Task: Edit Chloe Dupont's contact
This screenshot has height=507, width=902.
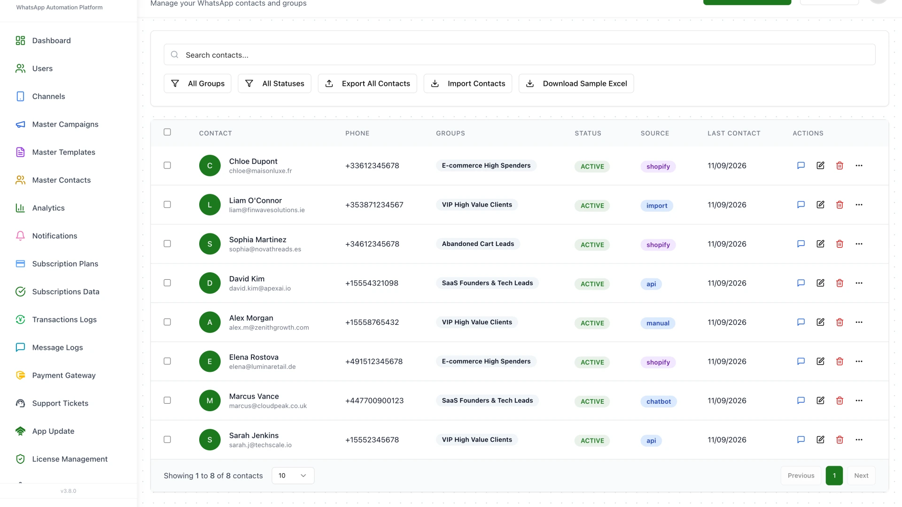Action: pyautogui.click(x=820, y=165)
